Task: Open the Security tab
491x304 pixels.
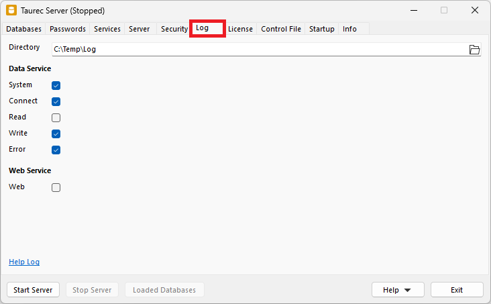Action: (174, 29)
